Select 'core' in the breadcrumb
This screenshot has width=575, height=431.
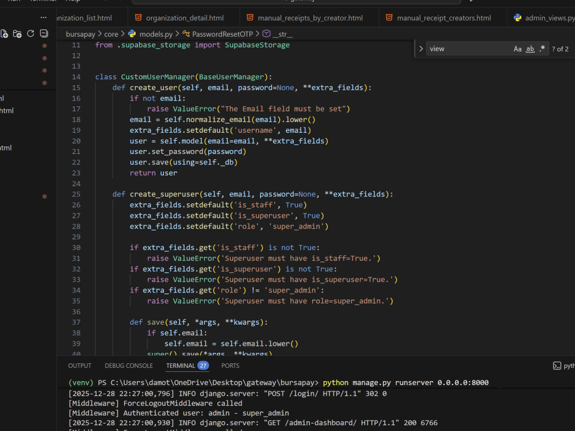tap(111, 34)
